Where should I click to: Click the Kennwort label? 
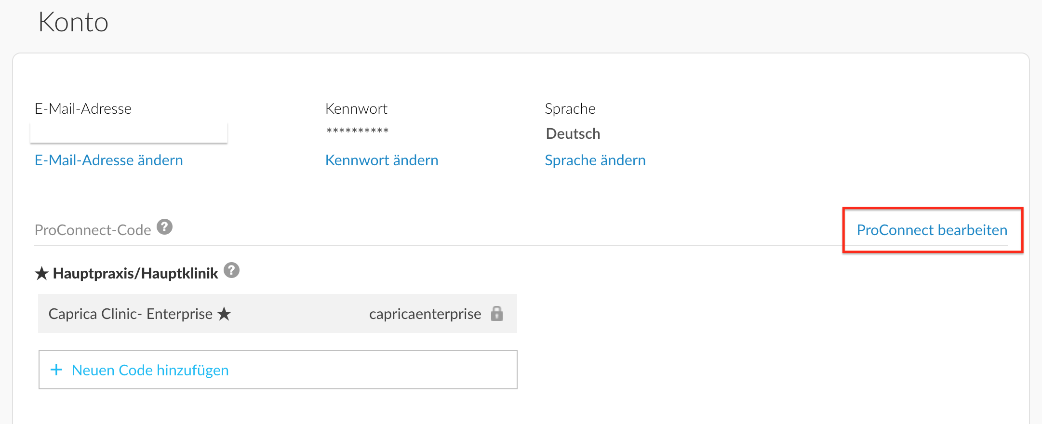point(356,108)
